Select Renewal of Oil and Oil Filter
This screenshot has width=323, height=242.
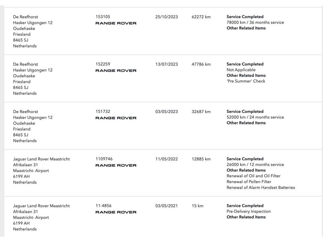(254, 176)
